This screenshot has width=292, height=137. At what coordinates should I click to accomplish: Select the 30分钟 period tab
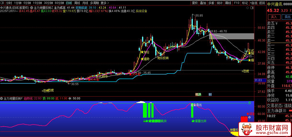coord(48,3)
